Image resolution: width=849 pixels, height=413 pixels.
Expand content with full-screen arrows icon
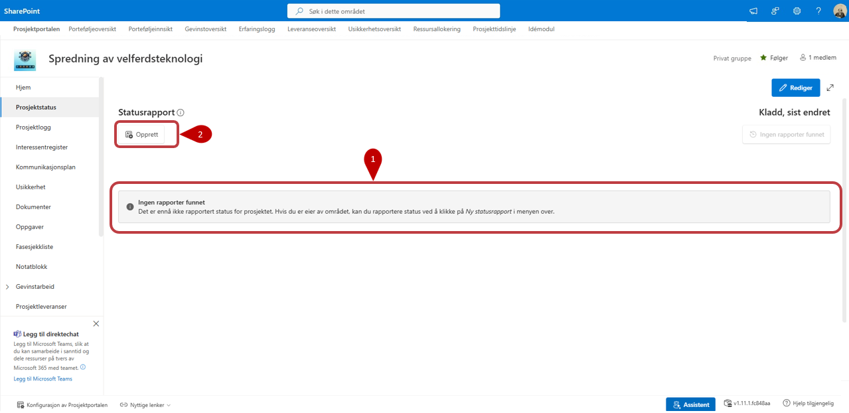(x=830, y=88)
